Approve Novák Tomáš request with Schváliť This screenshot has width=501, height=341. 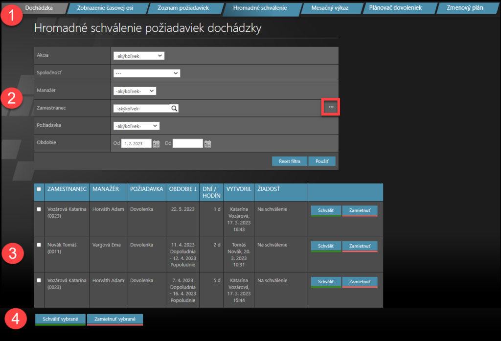(x=326, y=246)
